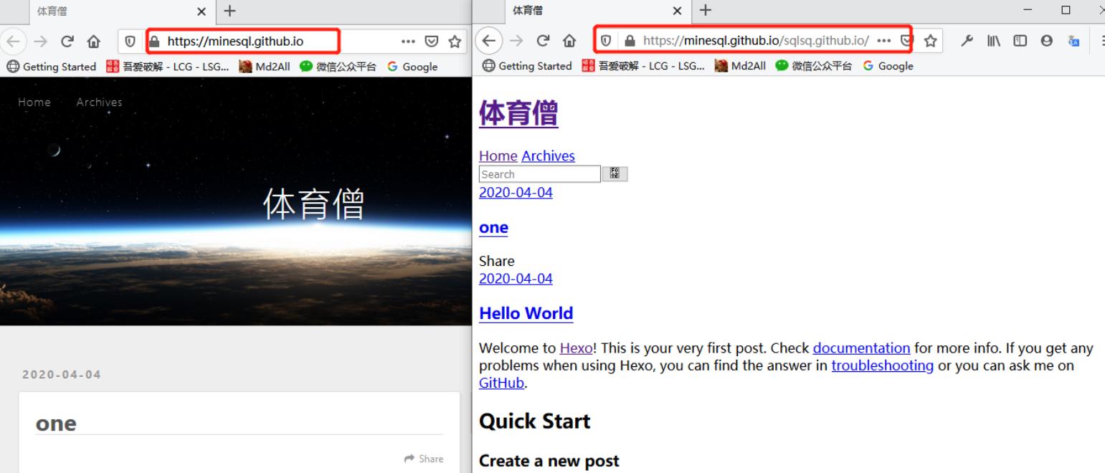The image size is (1105, 473).
Task: Click the Share text on the right page
Action: [497, 261]
